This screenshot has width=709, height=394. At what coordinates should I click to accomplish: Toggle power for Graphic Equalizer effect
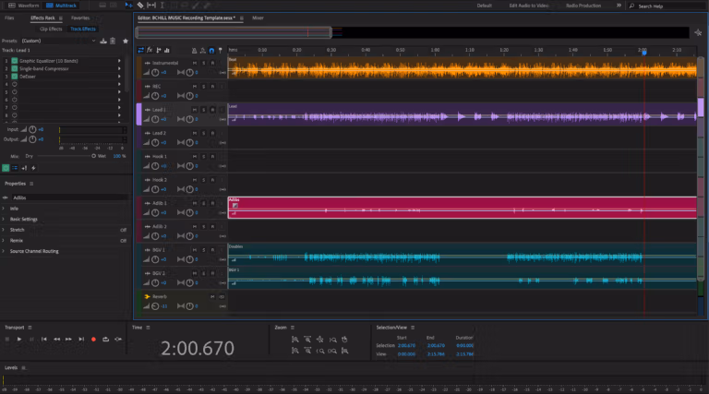[x=15, y=61]
